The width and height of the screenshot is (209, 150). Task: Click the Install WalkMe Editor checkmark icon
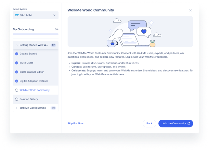pyautogui.click(x=17, y=72)
